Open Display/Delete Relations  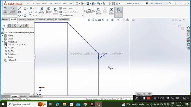90,10
